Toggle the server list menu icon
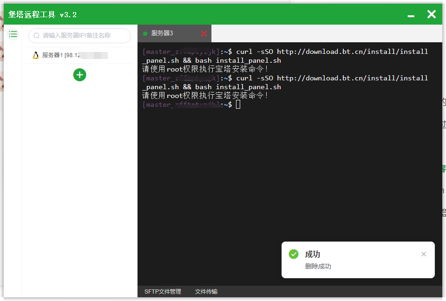This screenshot has height=301, width=446. (x=13, y=34)
